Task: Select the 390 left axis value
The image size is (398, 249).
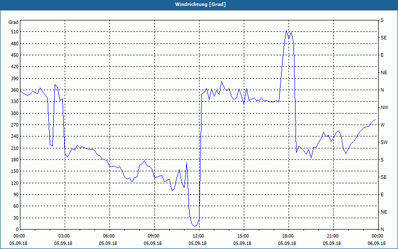Action: coord(15,79)
